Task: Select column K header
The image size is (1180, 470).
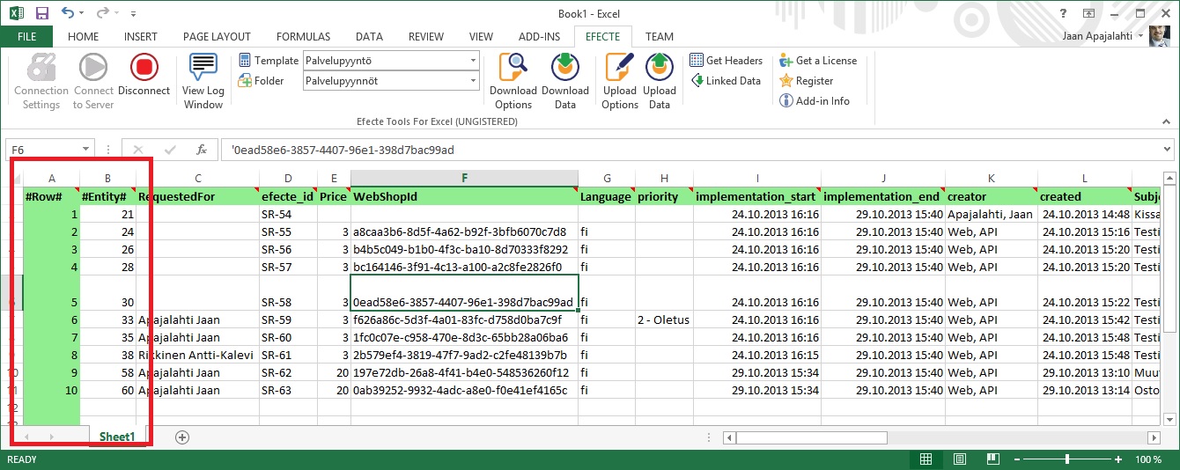Action: (992, 179)
